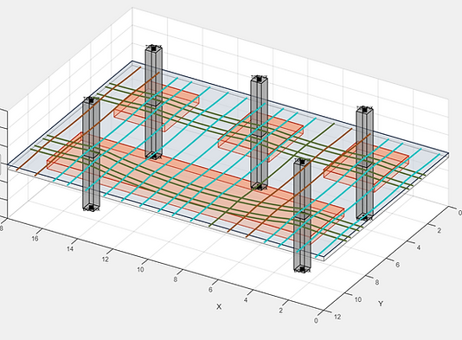Select tick label 10 on X axis
This screenshot has width=462, height=340.
140,270
